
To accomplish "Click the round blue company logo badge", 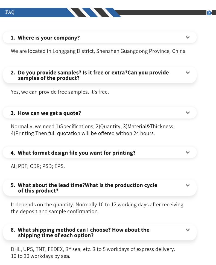I will click(x=209, y=13).
